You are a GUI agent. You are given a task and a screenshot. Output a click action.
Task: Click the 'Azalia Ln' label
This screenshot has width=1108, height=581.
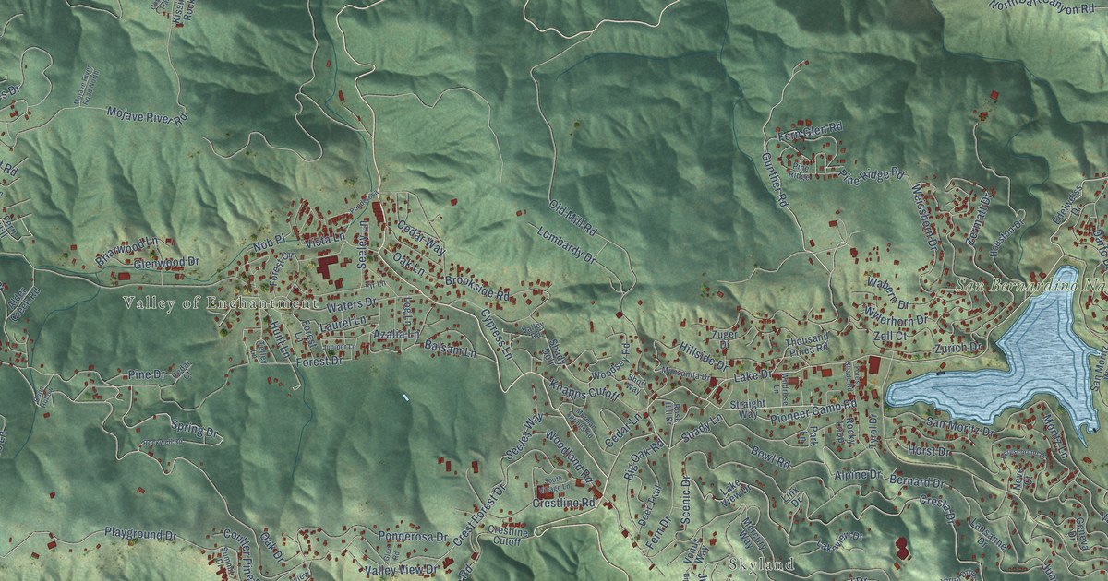coord(399,334)
